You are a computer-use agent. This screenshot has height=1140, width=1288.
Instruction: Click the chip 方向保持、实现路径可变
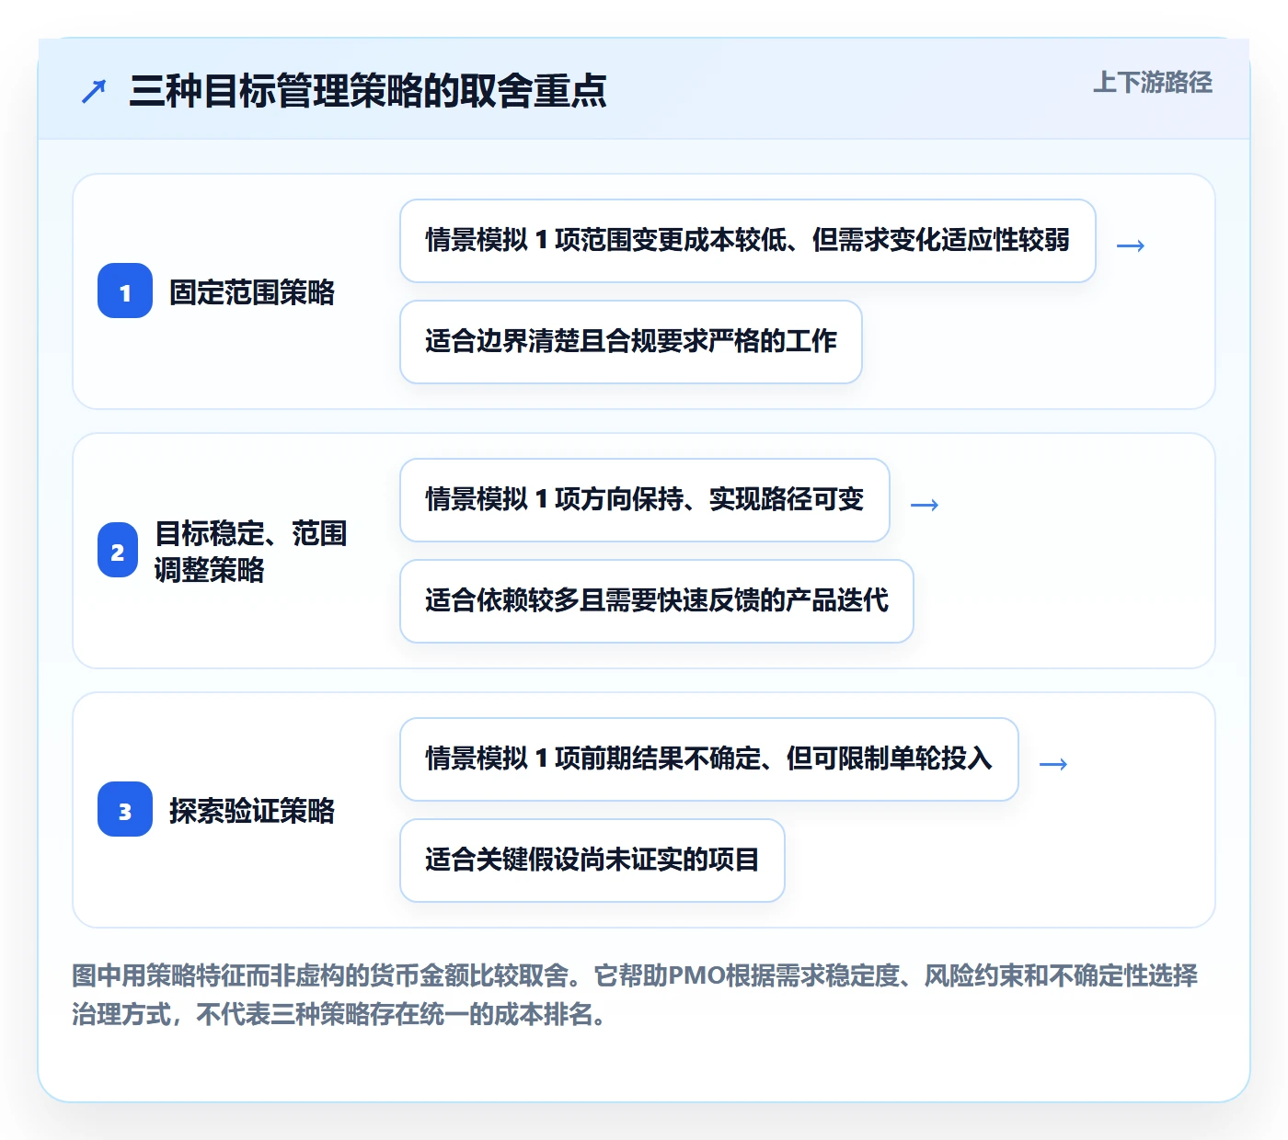tap(645, 500)
